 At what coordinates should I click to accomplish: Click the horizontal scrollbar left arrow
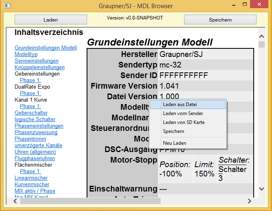coord(9,201)
